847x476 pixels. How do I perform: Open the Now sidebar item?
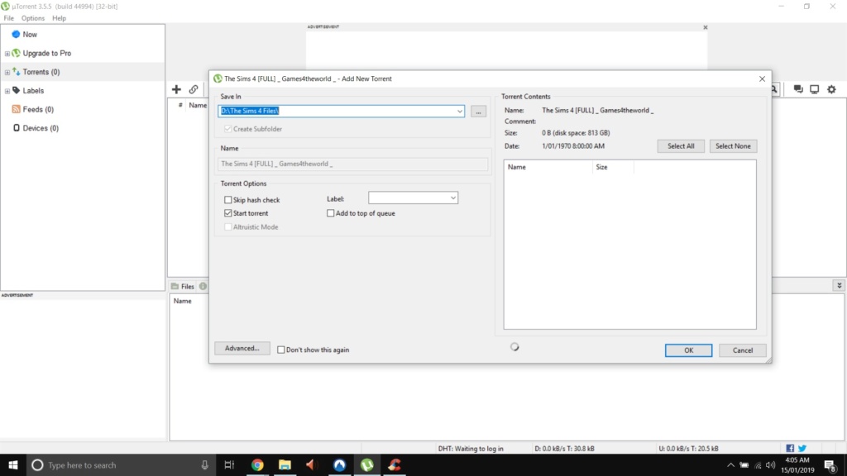pos(30,34)
